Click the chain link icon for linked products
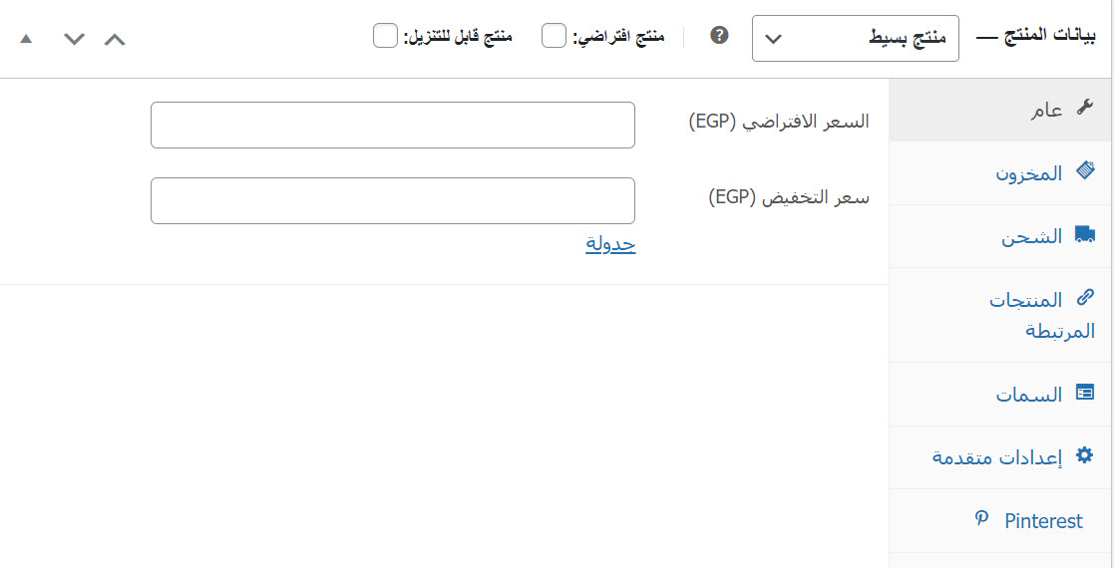Image resolution: width=1114 pixels, height=568 pixels. click(x=1085, y=298)
